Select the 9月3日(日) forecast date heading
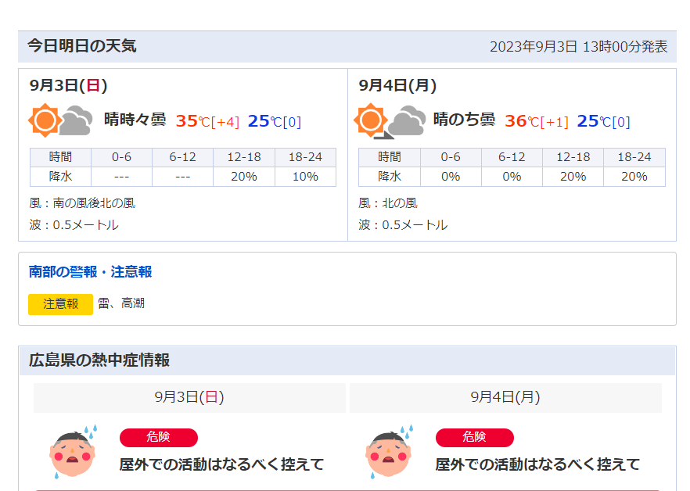This screenshot has width=690, height=491. [69, 85]
